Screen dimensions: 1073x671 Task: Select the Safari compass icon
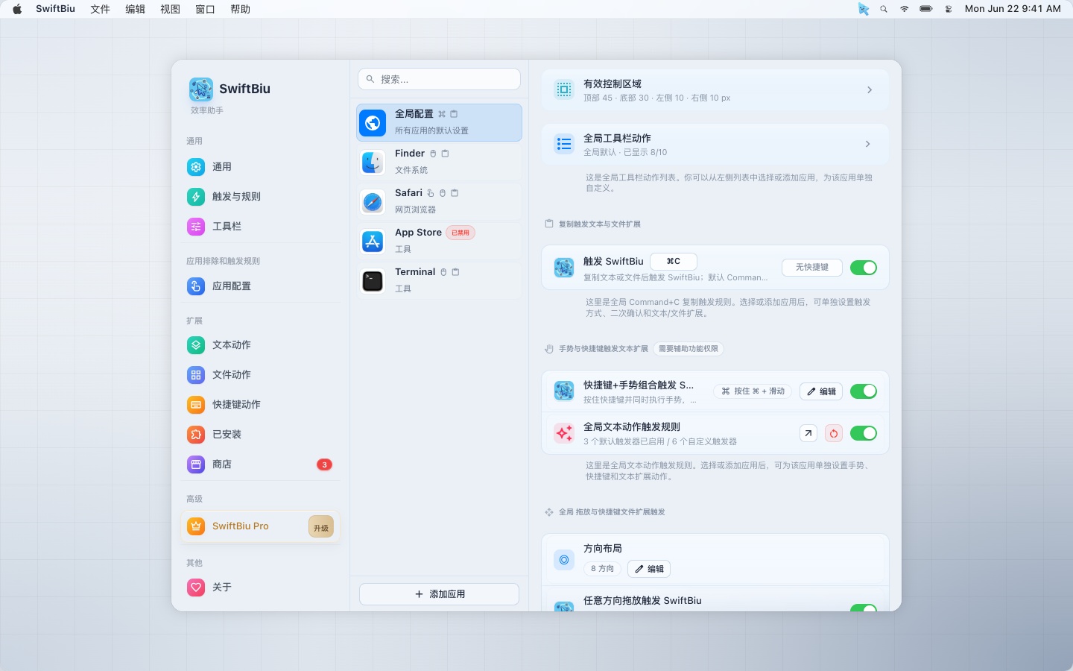click(x=373, y=201)
